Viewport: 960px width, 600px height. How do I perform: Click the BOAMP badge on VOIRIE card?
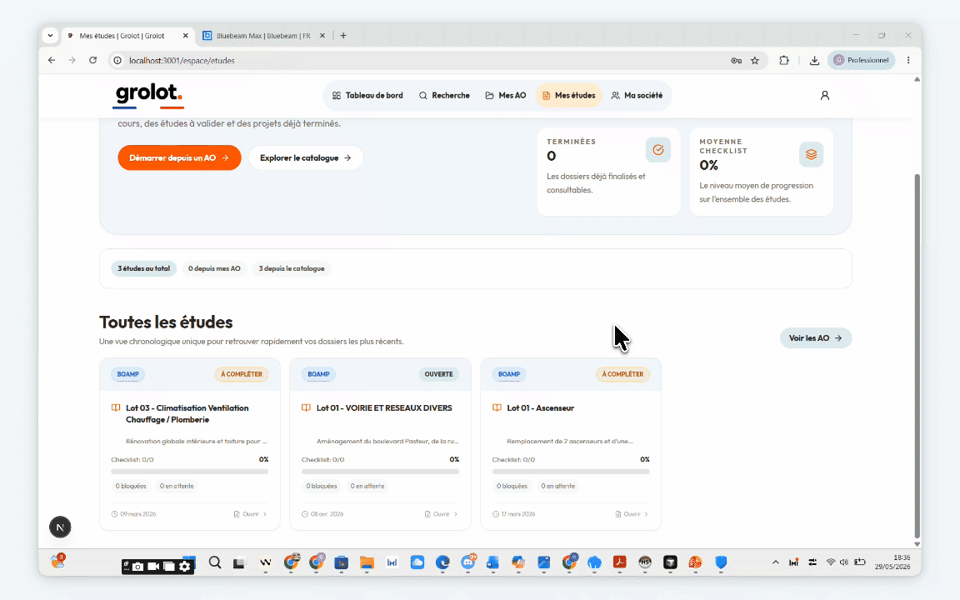point(318,374)
